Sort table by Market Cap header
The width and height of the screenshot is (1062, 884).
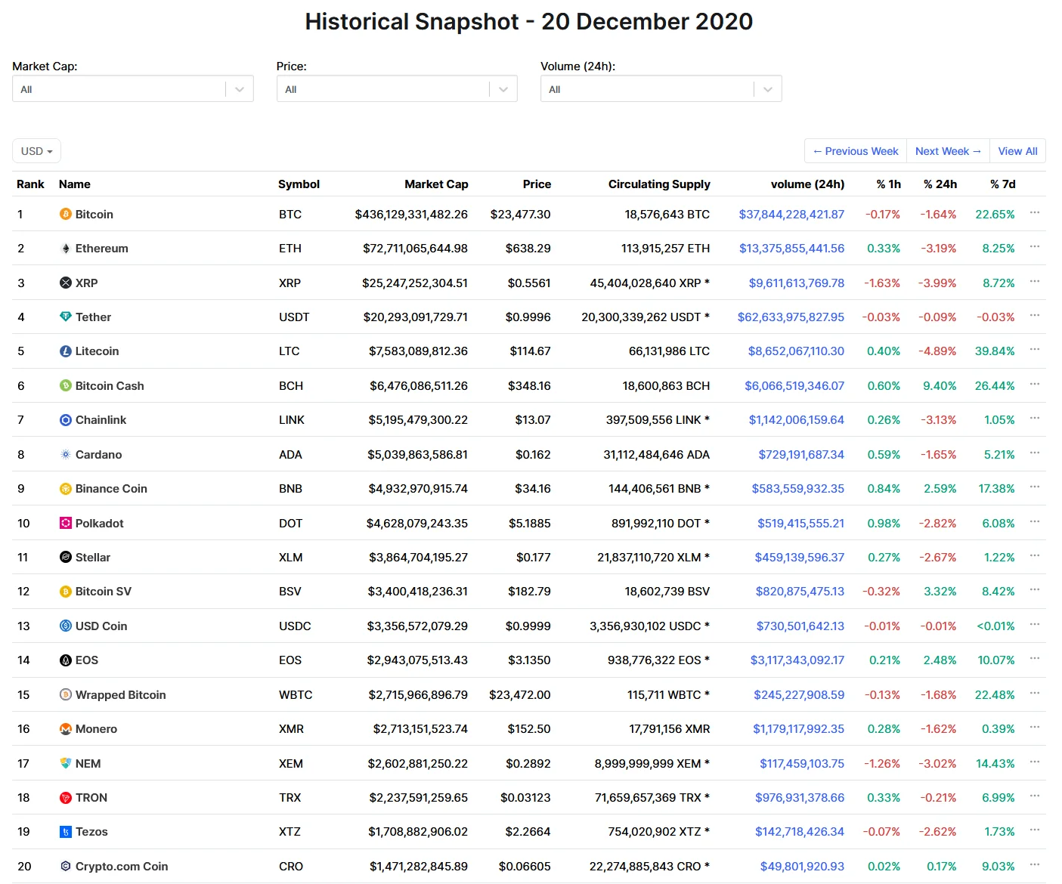tap(436, 184)
